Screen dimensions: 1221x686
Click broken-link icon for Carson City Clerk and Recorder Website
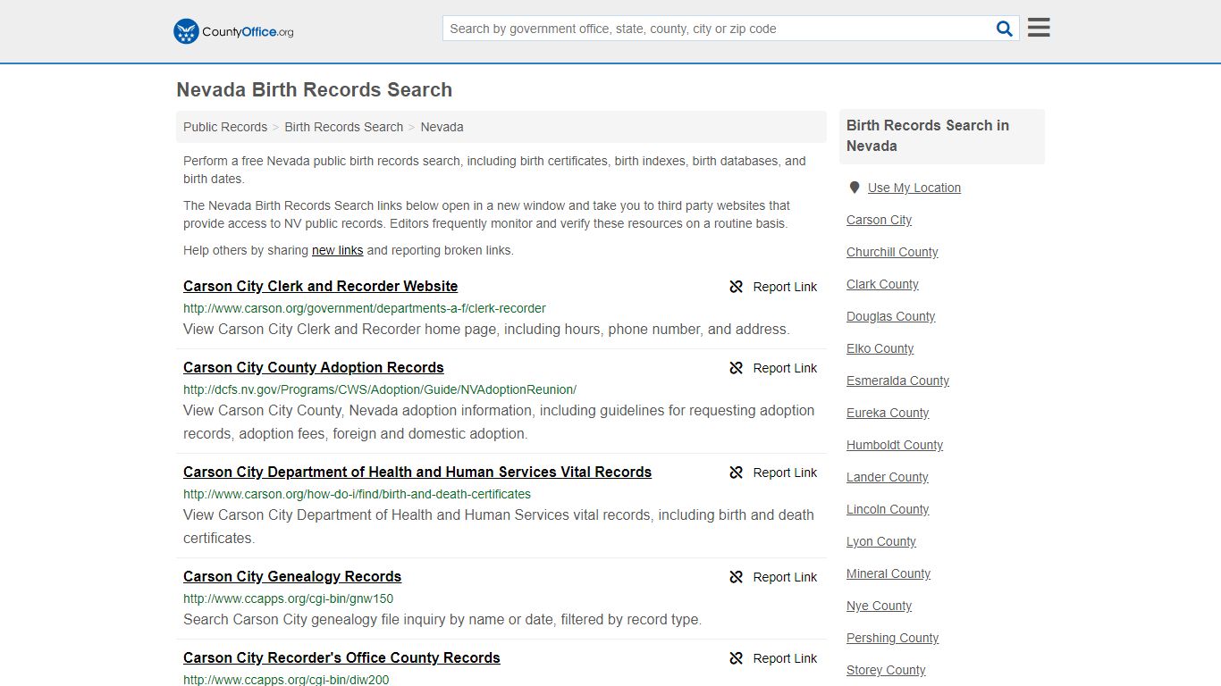pyautogui.click(x=737, y=287)
